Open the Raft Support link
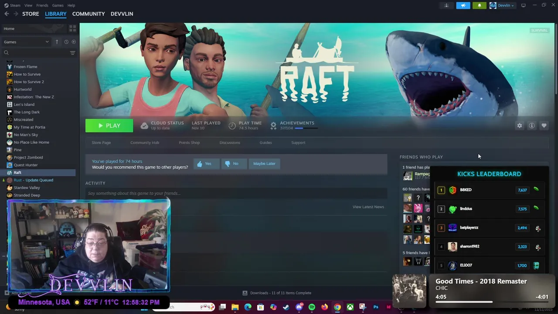558x314 pixels. click(x=298, y=143)
